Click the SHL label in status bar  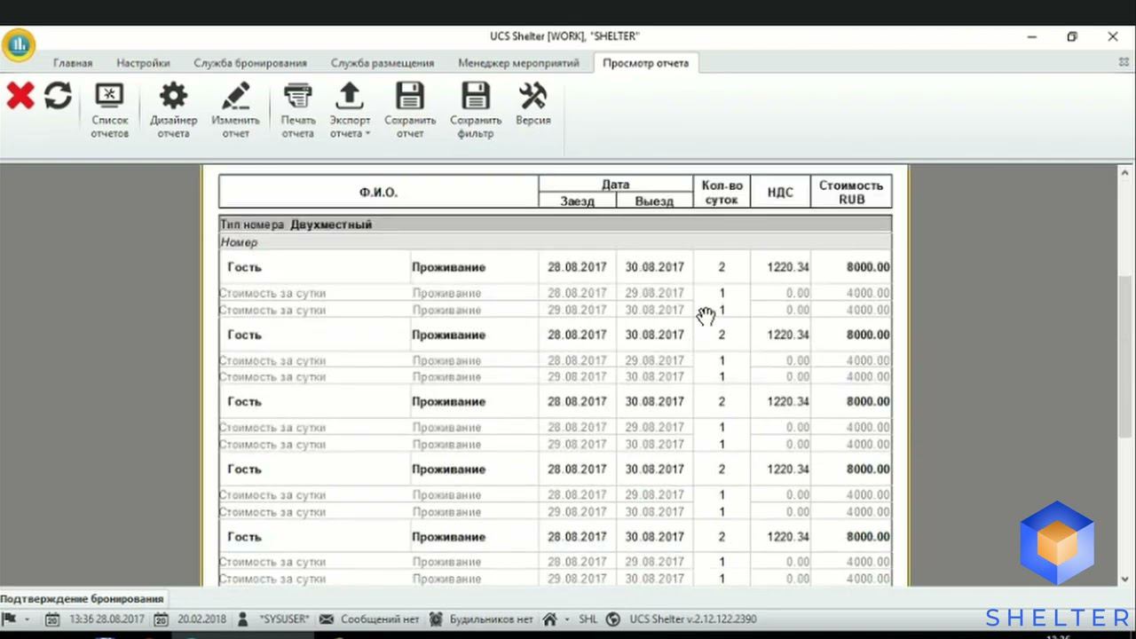(x=588, y=619)
